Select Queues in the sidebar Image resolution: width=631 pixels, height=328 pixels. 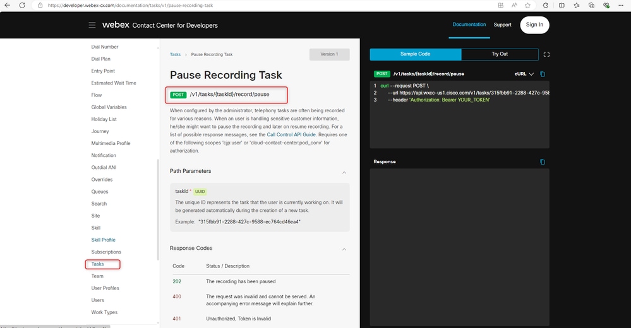(x=100, y=191)
